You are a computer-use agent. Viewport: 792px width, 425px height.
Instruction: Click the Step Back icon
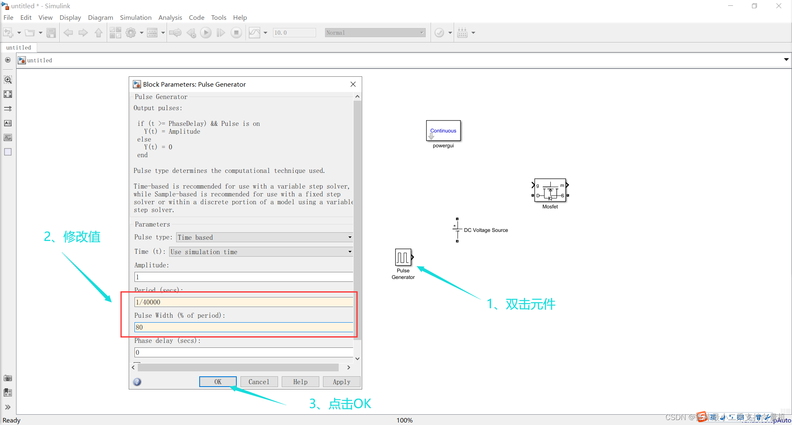pos(191,33)
